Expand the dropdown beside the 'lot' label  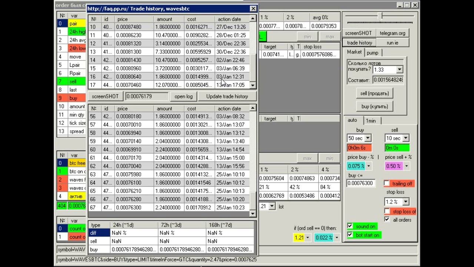click(272, 207)
